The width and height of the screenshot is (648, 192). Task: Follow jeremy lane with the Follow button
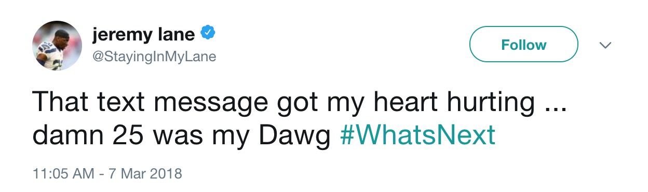click(x=523, y=45)
